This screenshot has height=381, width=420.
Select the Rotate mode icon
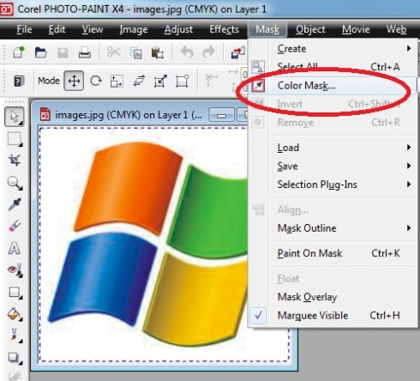click(96, 81)
